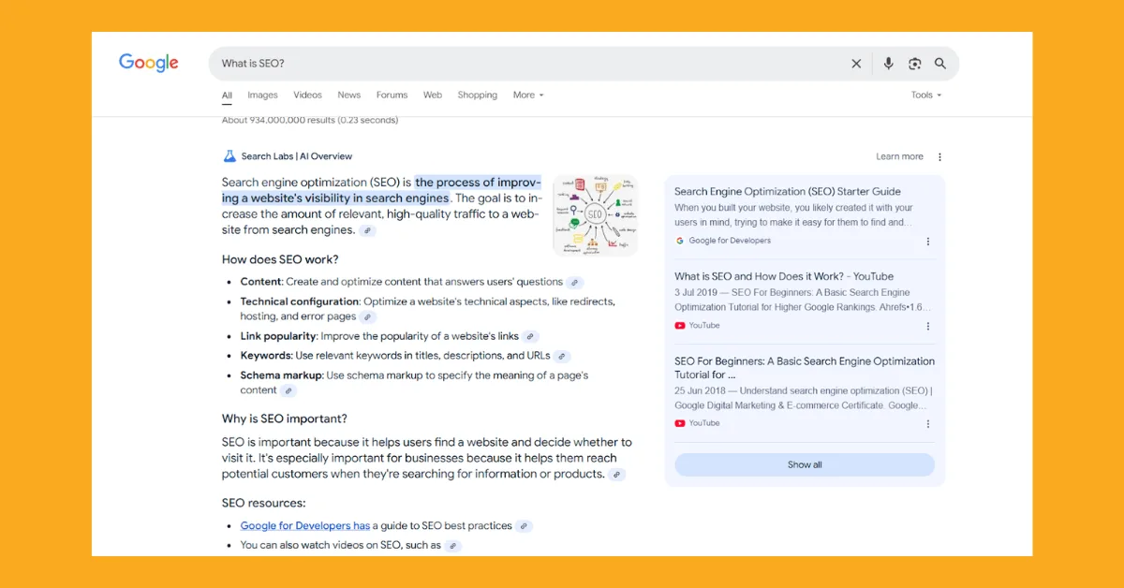Click link chip after Why is SEO important paragraph
Viewport: 1124px width, 588px height.
616,475
